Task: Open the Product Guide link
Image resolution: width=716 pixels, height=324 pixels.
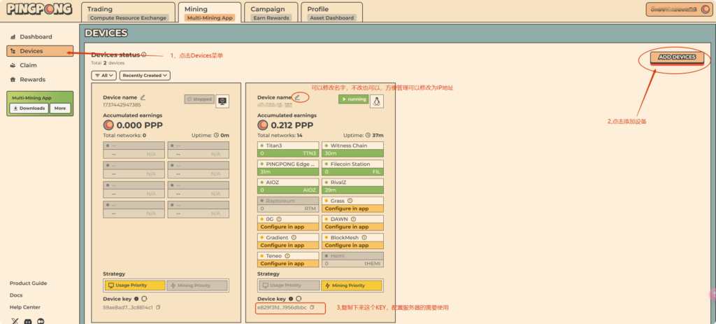Action: tap(28, 283)
